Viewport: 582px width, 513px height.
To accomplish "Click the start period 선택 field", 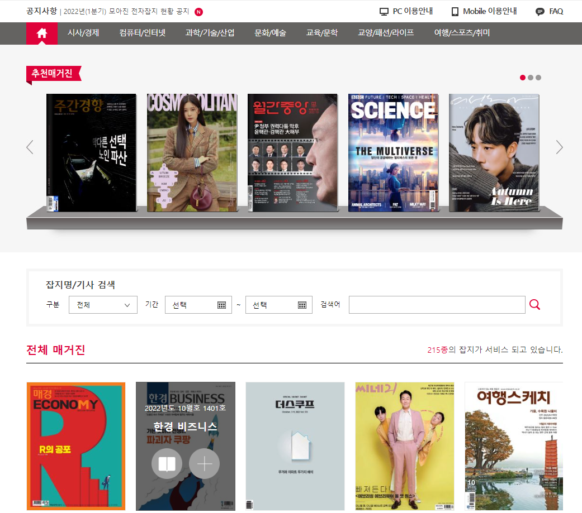I will pyautogui.click(x=198, y=305).
